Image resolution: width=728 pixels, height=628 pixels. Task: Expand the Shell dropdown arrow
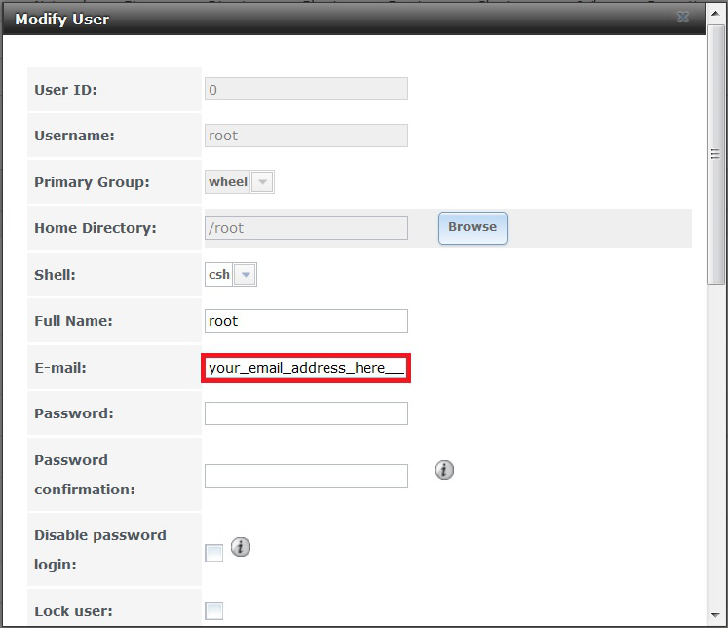click(x=246, y=275)
